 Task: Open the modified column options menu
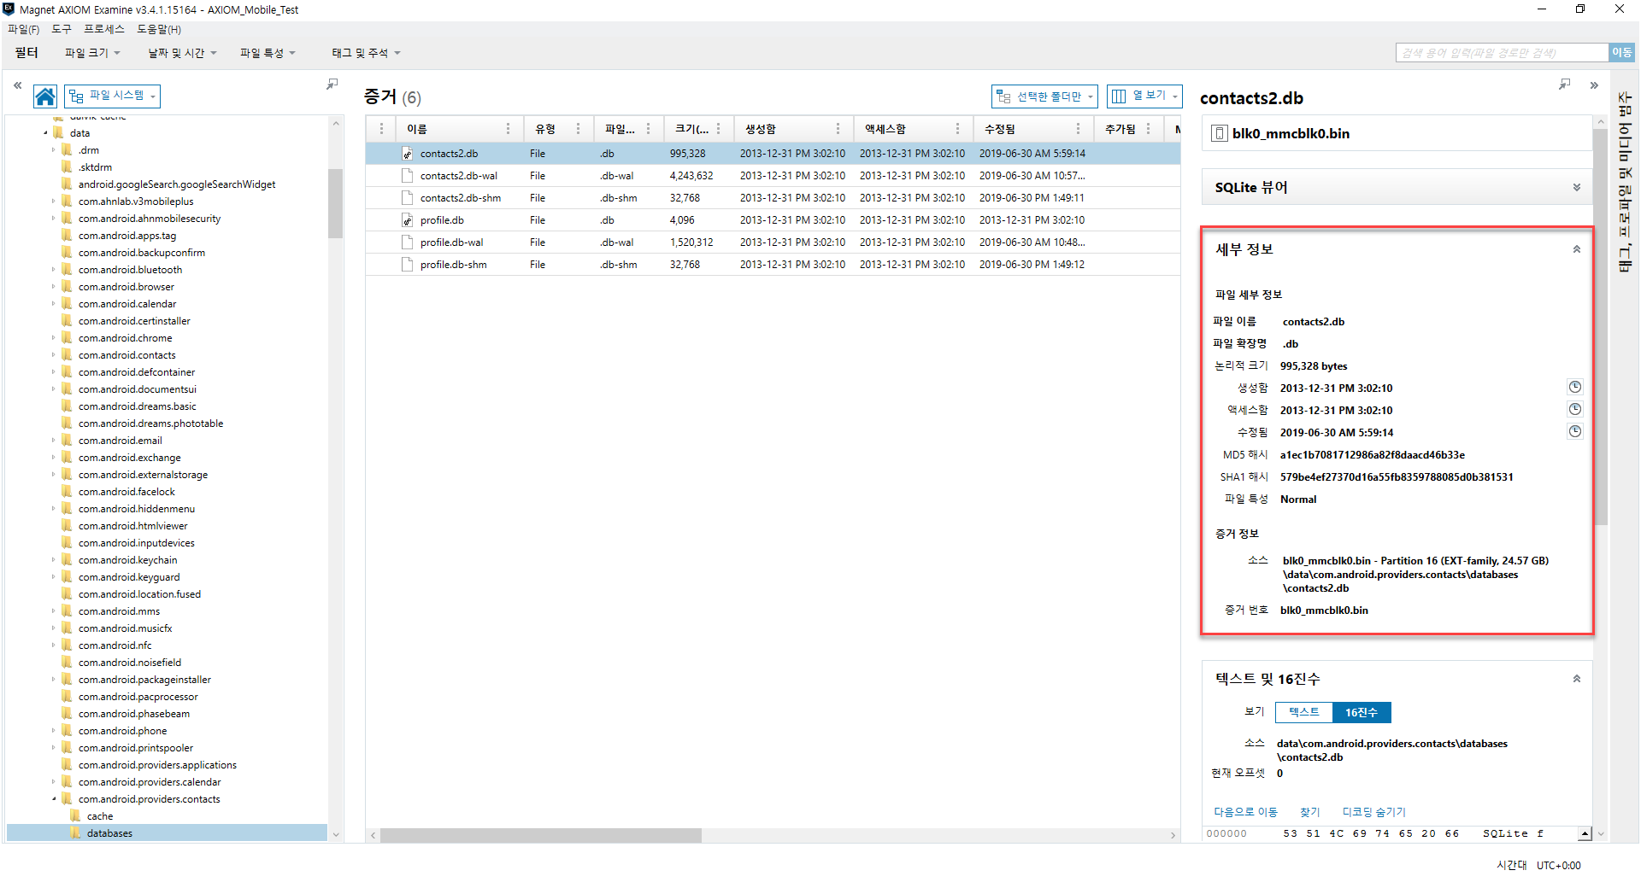(x=1078, y=129)
